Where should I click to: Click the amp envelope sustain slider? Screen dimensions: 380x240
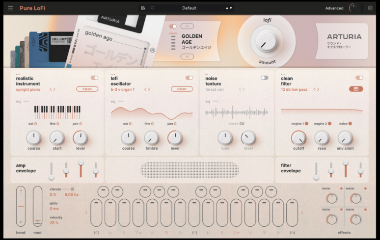(x=81, y=169)
